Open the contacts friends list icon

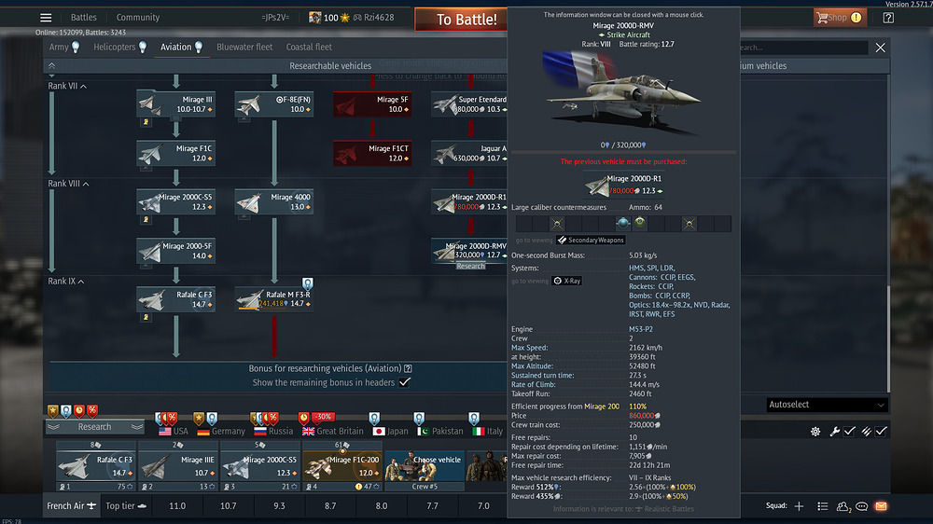842,506
